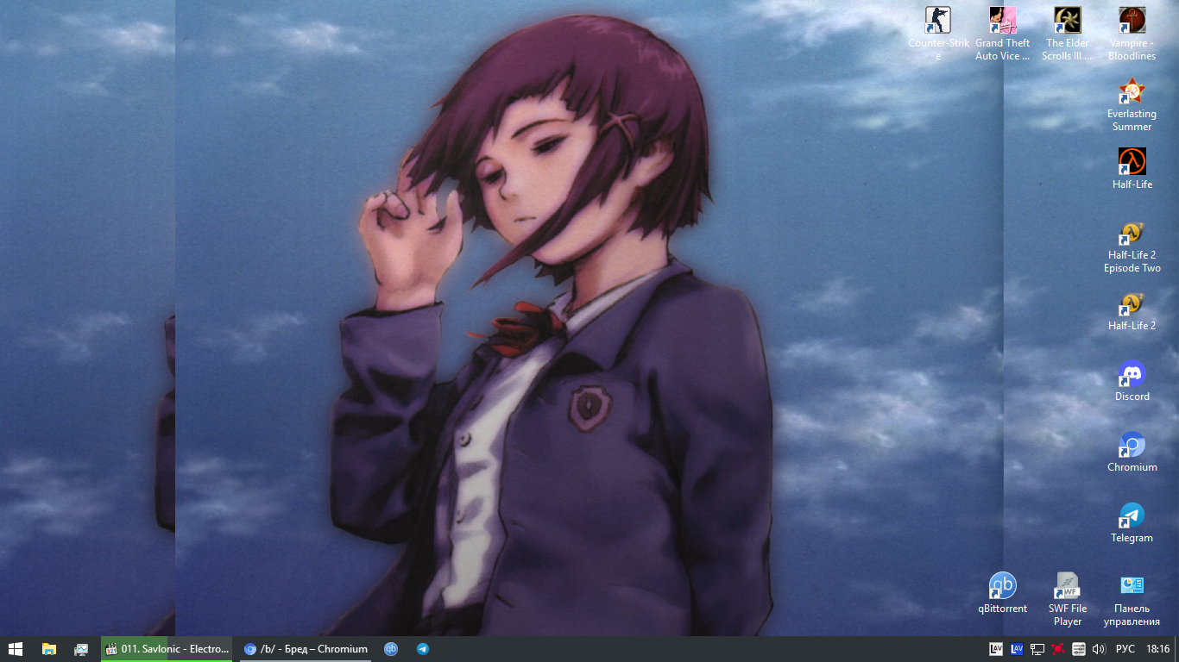Open Telegram from the taskbar

[x=423, y=649]
